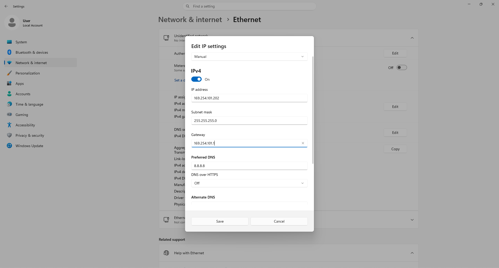
Task: Select Gaming menu item
Action: pyautogui.click(x=41, y=115)
